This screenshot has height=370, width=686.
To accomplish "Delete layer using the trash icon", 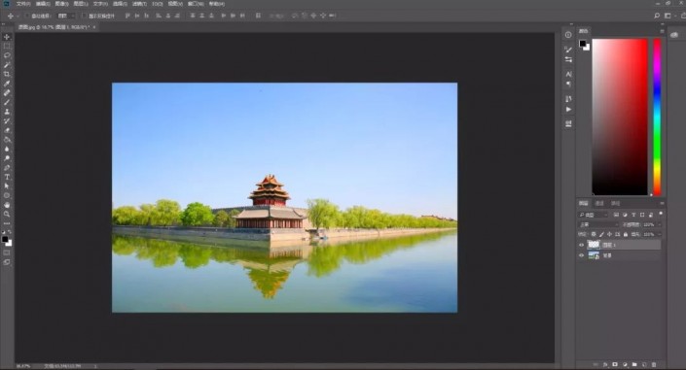I will tap(654, 364).
